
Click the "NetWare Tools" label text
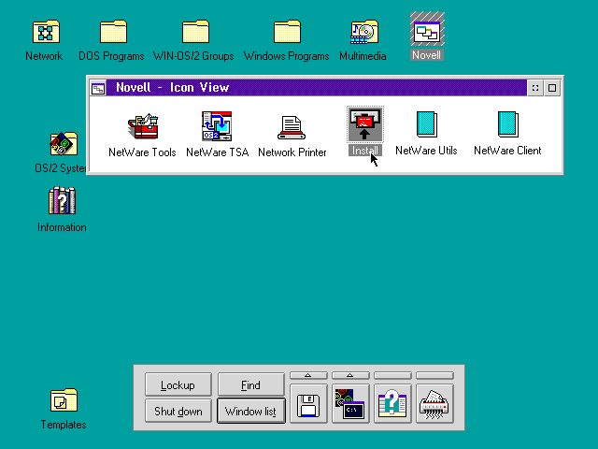click(x=142, y=152)
